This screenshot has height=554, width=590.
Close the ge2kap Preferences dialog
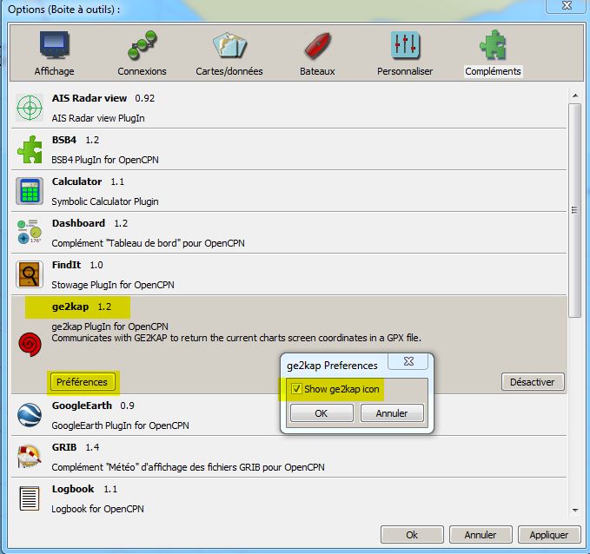(408, 361)
